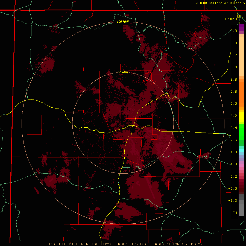This screenshot has height=246, width=246.
Task: Click the light peach band of the color bar
Action: (241, 56)
